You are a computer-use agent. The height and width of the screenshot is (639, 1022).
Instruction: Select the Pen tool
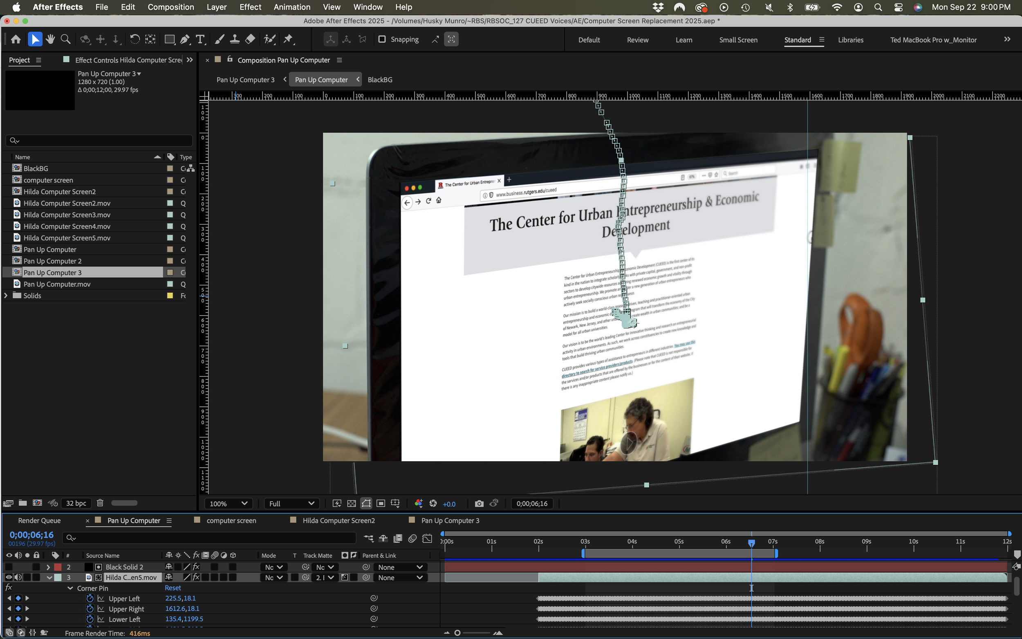click(x=185, y=39)
